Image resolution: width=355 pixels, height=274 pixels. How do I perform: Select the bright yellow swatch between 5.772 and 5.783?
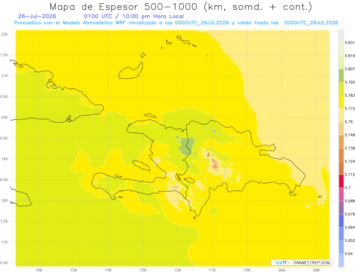pos(341,102)
